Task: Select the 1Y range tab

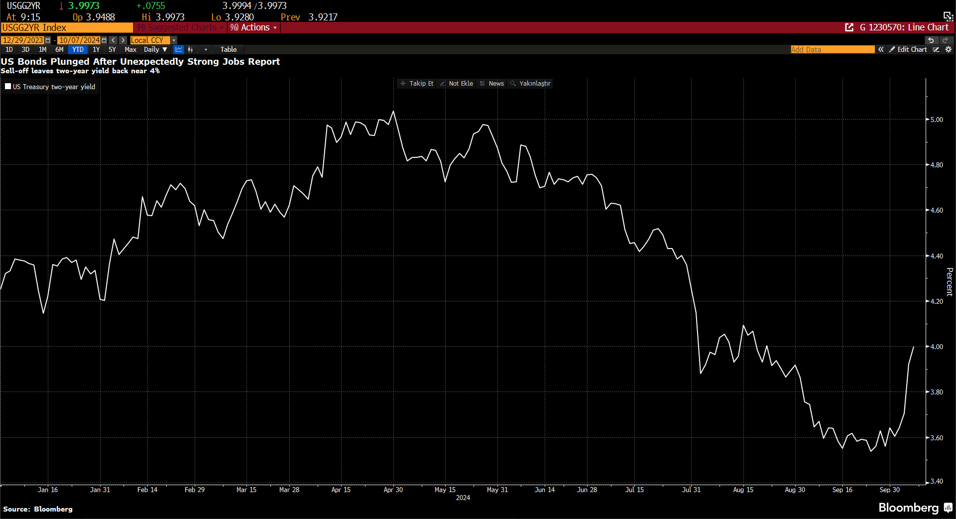Action: point(96,49)
